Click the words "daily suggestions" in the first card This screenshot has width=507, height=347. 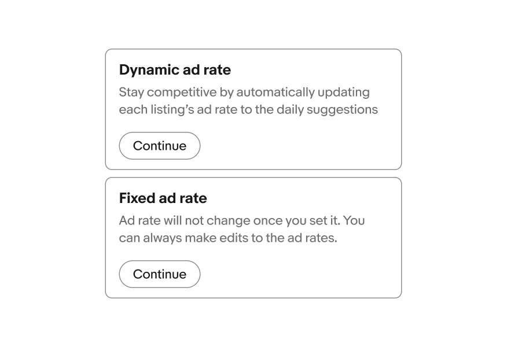pos(327,110)
